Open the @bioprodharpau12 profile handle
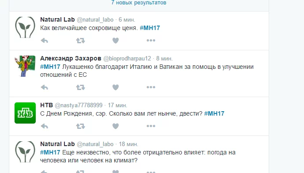 (127, 58)
